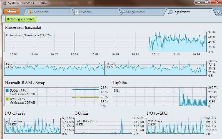Image resolution: width=222 pixels, height=139 pixels.
Task: Click the Processzor használat CPU graph
Action: point(105,42)
